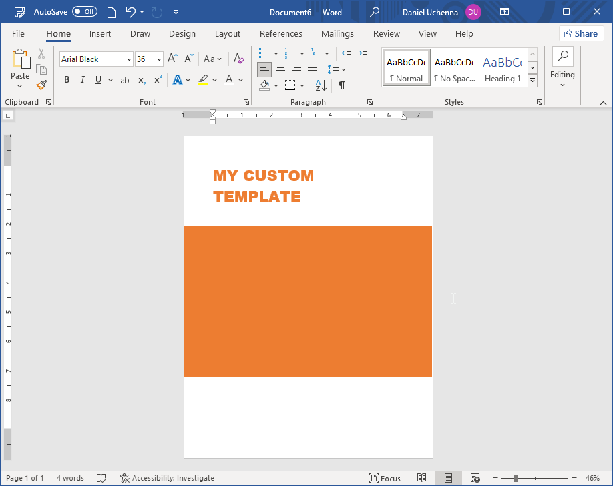
Task: Apply the Heading 1 style
Action: click(x=502, y=67)
